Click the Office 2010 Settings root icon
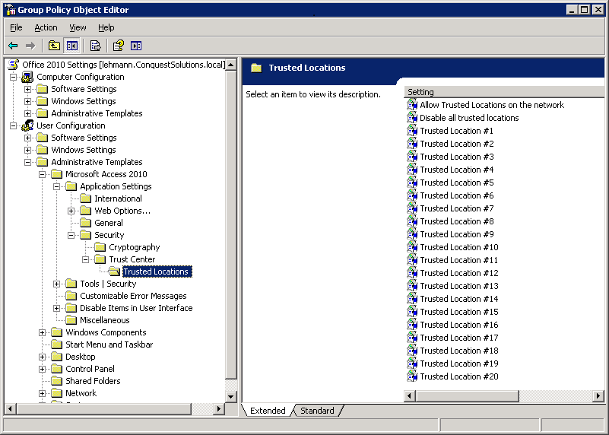This screenshot has width=609, height=435. pos(14,65)
